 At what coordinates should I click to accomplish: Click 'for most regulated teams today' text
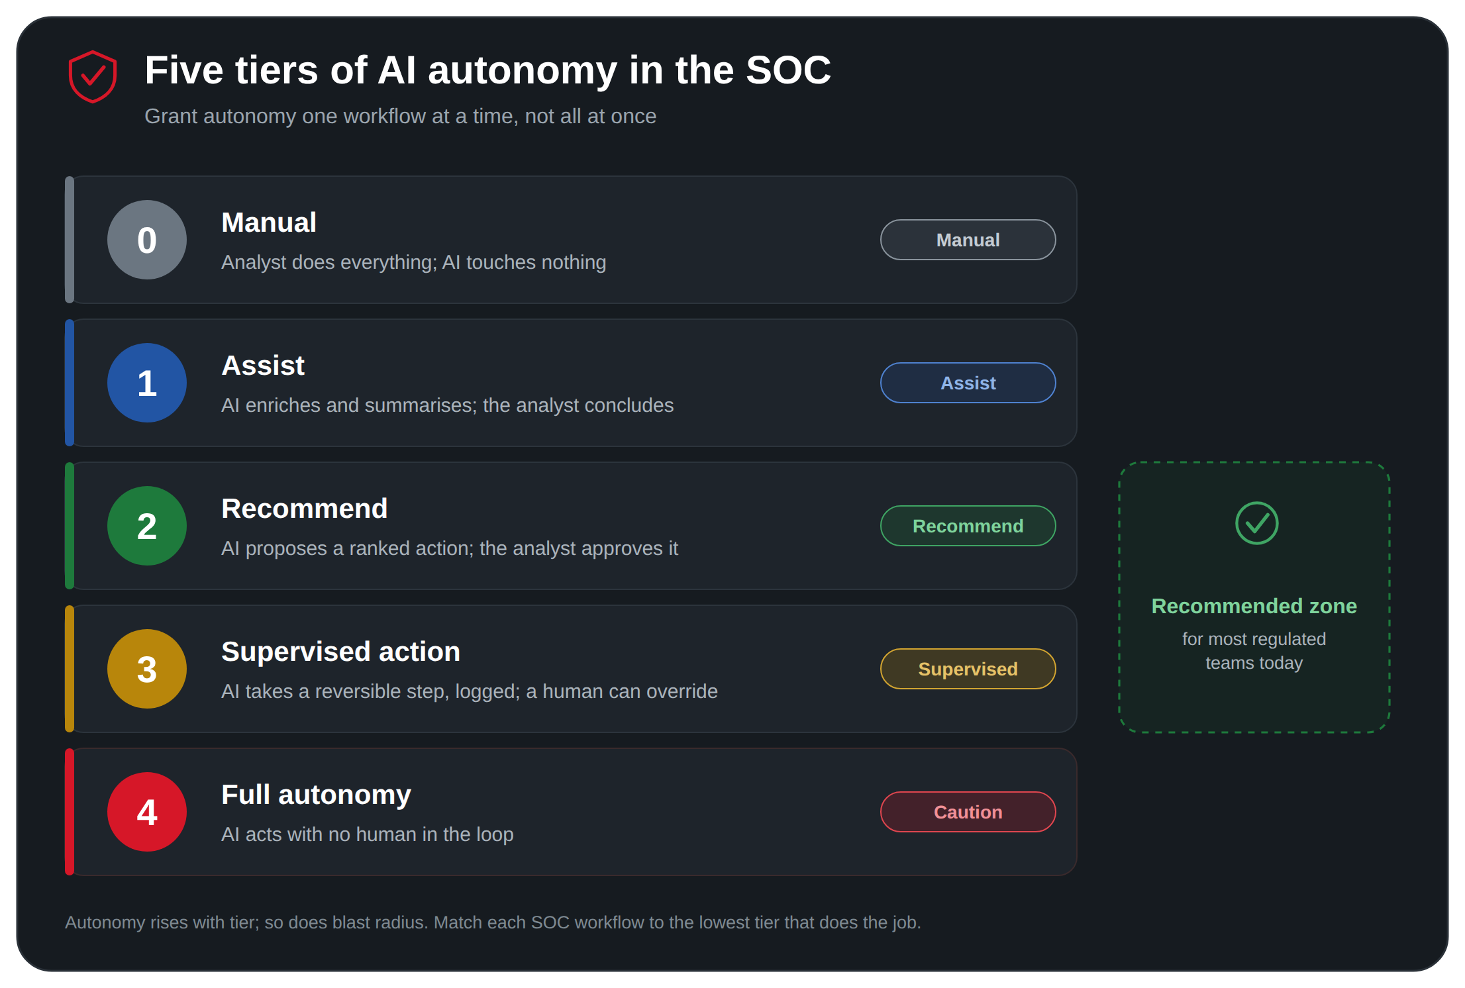[x=1254, y=651]
